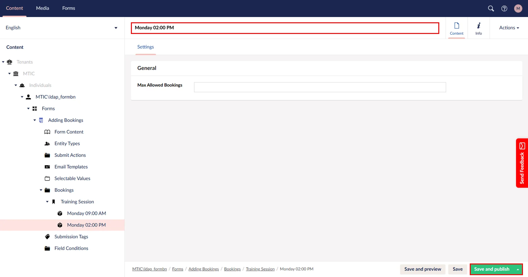Click the Send Feedback side button
The height and width of the screenshot is (277, 528).
point(522,163)
